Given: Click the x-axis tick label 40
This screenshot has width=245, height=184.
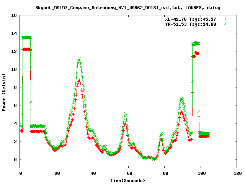Looking at the screenshot, I should (93, 173).
